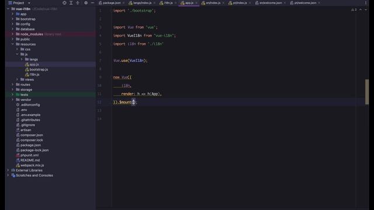Click 'VueI18n' in the Vue.use line

pos(137,61)
